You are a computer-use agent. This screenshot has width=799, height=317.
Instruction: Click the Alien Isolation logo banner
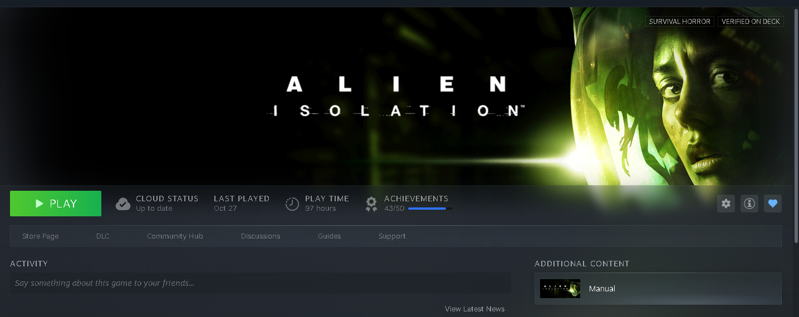[x=395, y=96]
